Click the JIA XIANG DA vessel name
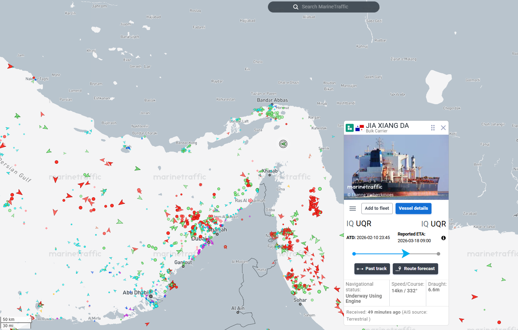The width and height of the screenshot is (518, 330). click(387, 125)
